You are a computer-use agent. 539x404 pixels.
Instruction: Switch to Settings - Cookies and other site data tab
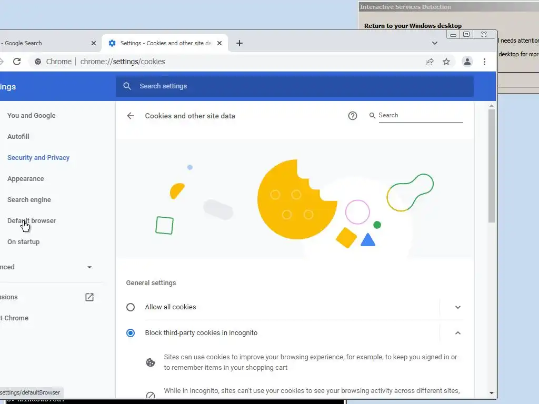coord(165,43)
